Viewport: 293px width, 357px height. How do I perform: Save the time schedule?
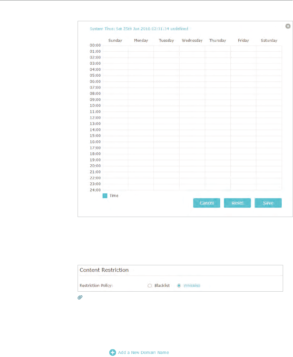pos(268,203)
